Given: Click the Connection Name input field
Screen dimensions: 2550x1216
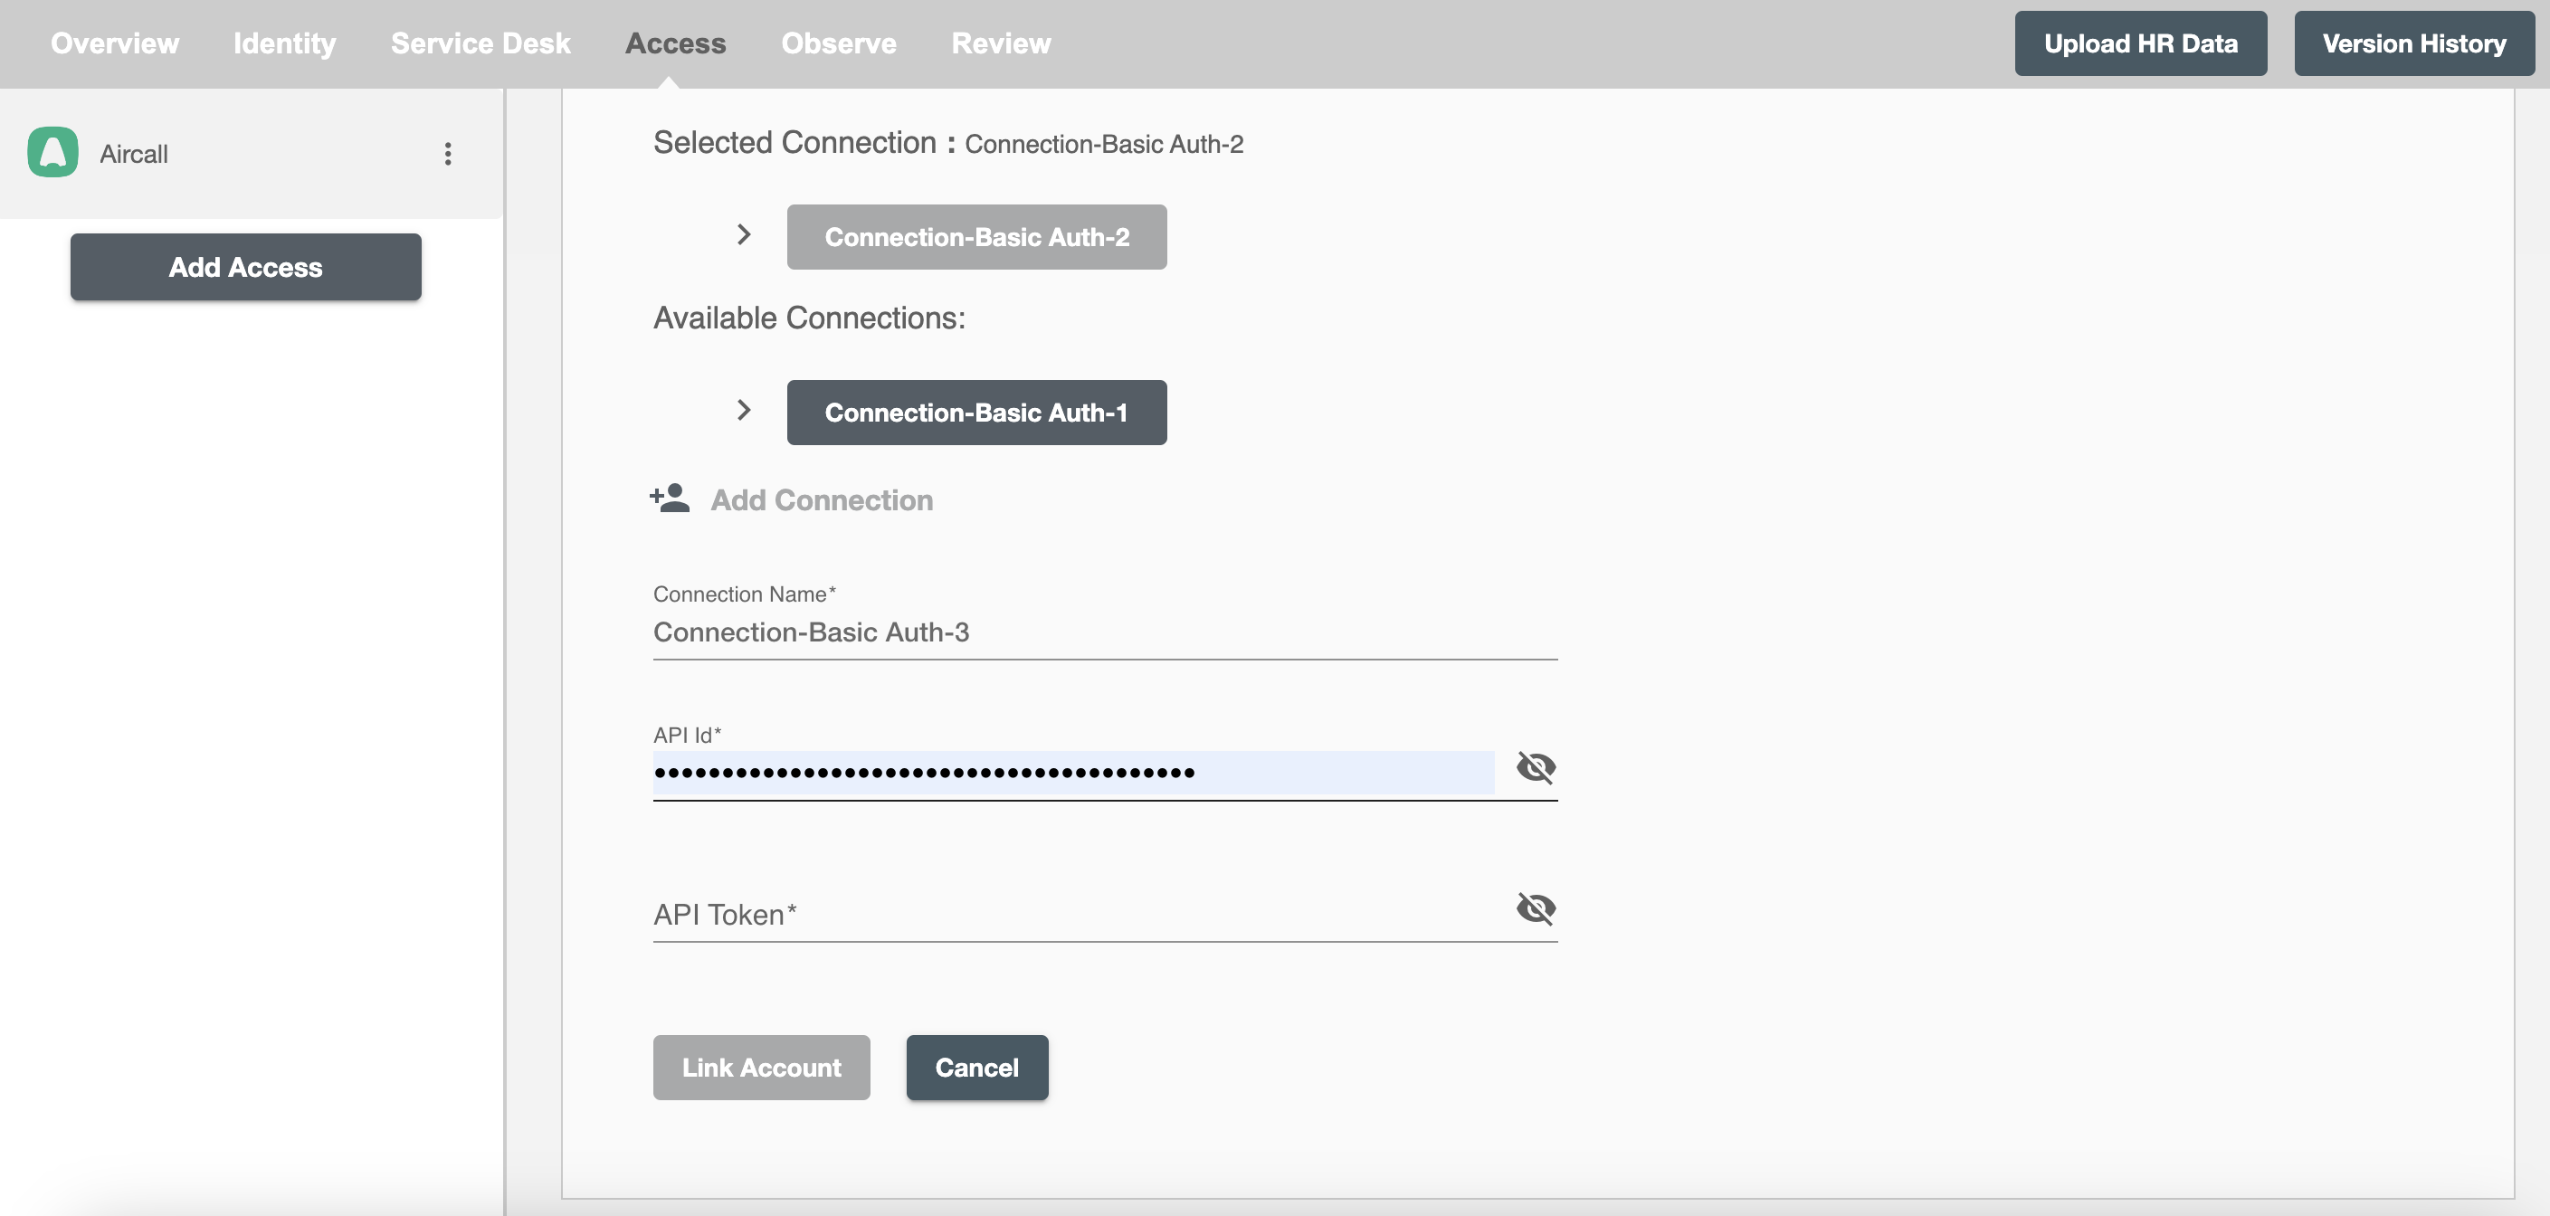Looking at the screenshot, I should point(1104,631).
